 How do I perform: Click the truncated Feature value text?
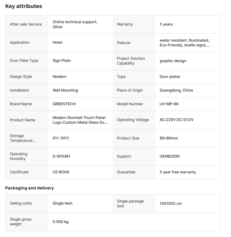(x=185, y=43)
